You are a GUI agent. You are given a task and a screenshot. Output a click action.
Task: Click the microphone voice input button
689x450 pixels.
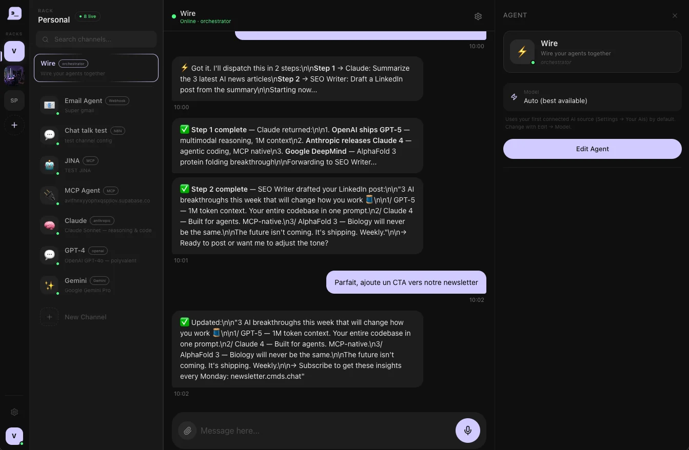[x=468, y=431]
